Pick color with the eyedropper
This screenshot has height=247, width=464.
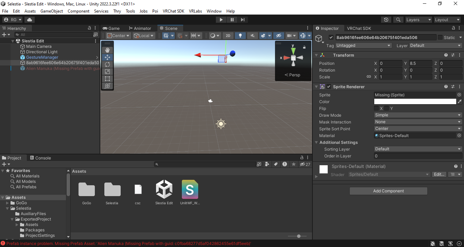tap(460, 102)
